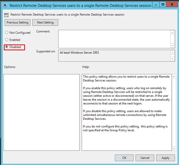The height and width of the screenshot is (165, 179).
Task: Click inside the Comment text field
Action: coord(114,39)
